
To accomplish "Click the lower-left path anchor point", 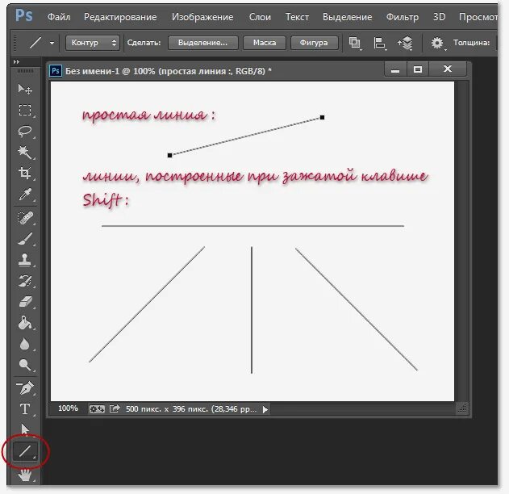I will tap(169, 155).
